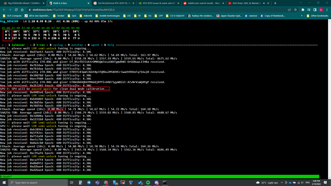The image size is (331, 186).
Task: Open the Chrome profile avatar
Action: tap(321, 10)
